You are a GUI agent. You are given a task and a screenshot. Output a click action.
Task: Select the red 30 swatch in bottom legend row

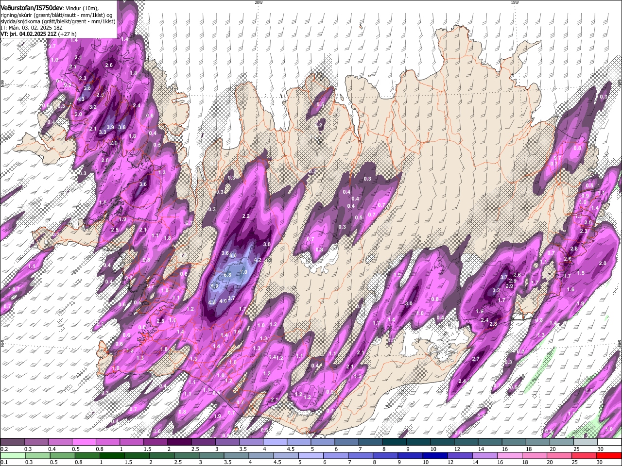pos(609,455)
